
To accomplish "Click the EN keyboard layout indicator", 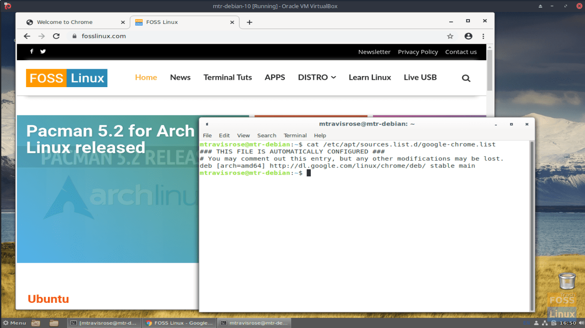I will [x=526, y=323].
